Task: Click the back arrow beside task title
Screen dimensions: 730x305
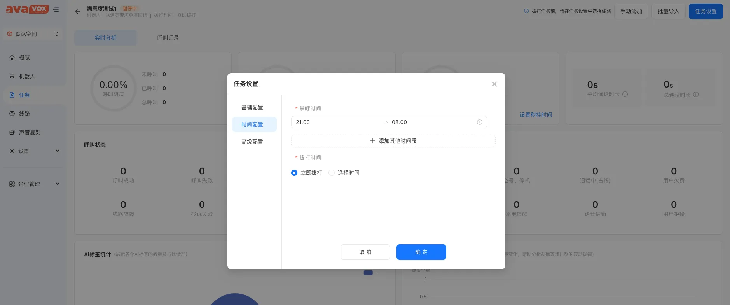Action: click(77, 11)
